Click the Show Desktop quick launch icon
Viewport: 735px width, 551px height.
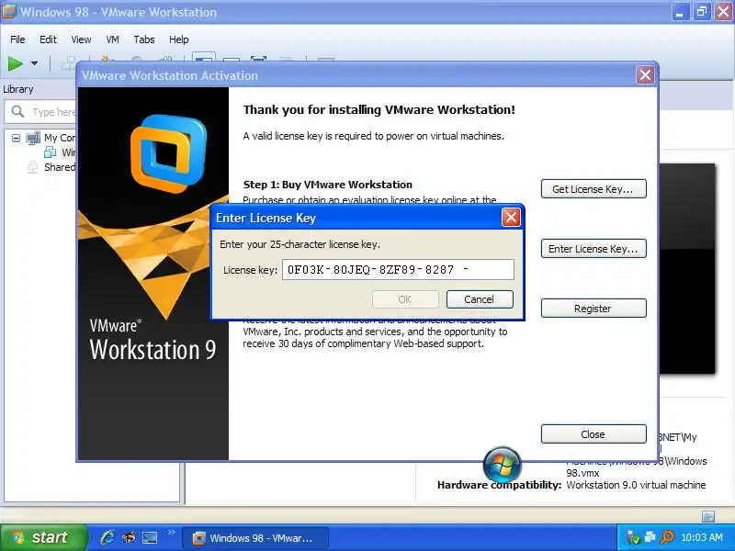150,537
